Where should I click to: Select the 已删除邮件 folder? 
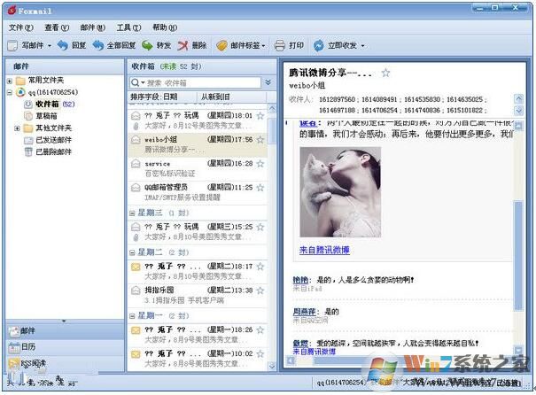[54, 152]
